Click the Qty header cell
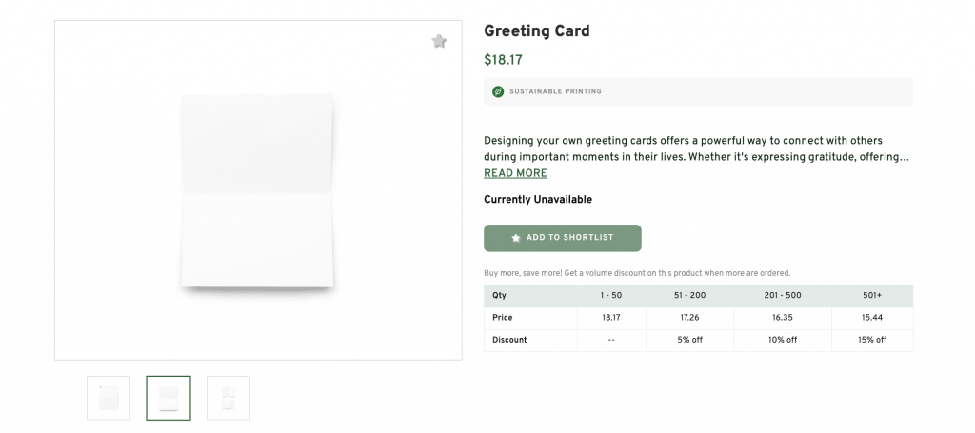 [x=530, y=296]
